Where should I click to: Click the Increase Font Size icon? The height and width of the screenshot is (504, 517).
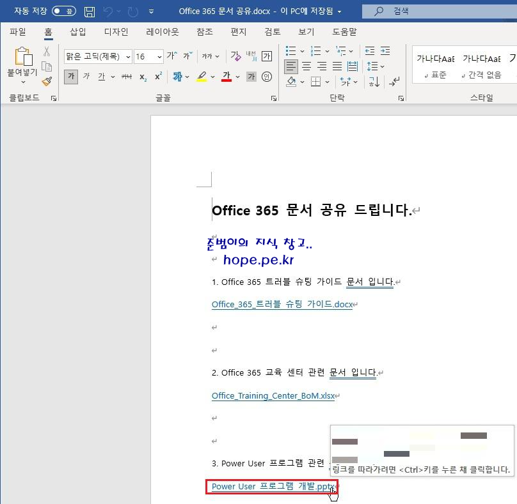(x=172, y=56)
